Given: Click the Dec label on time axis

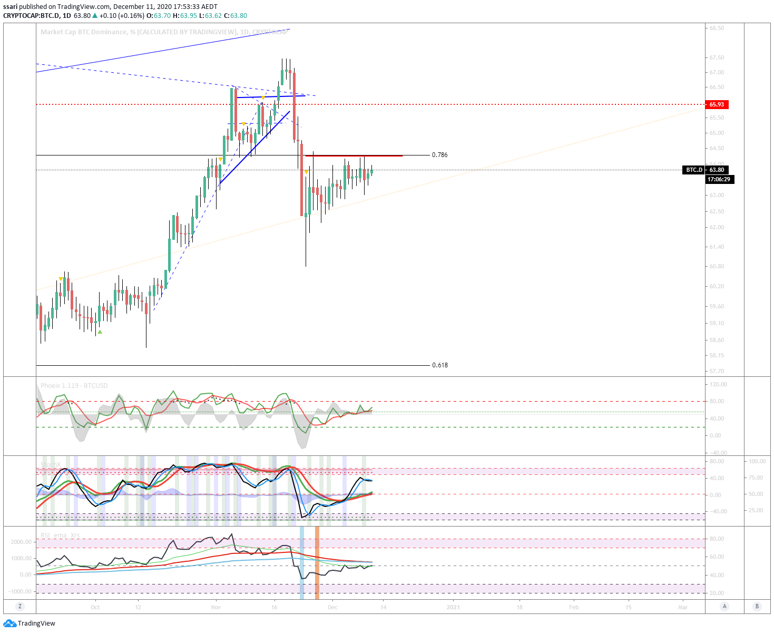Looking at the screenshot, I should click(332, 607).
